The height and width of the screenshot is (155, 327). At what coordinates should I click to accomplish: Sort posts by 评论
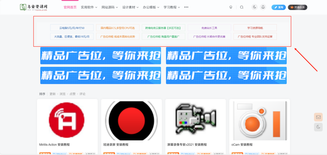(x=82, y=94)
